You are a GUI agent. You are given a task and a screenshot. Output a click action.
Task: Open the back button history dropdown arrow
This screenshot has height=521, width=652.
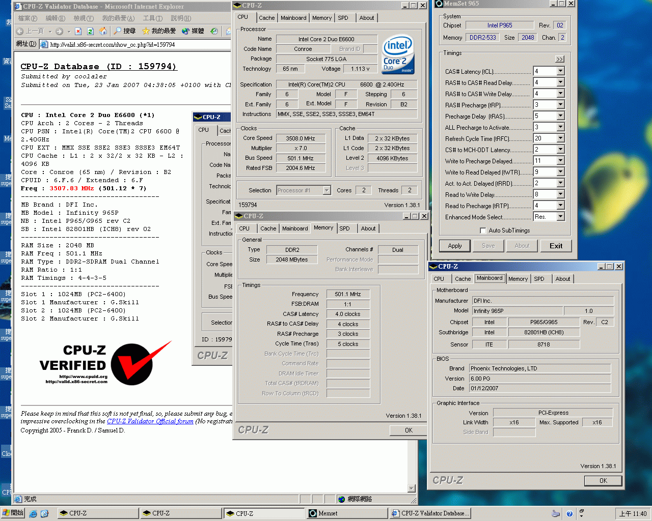(x=49, y=31)
